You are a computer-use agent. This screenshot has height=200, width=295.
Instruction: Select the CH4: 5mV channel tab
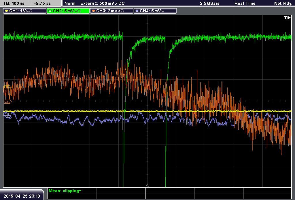tap(155, 11)
